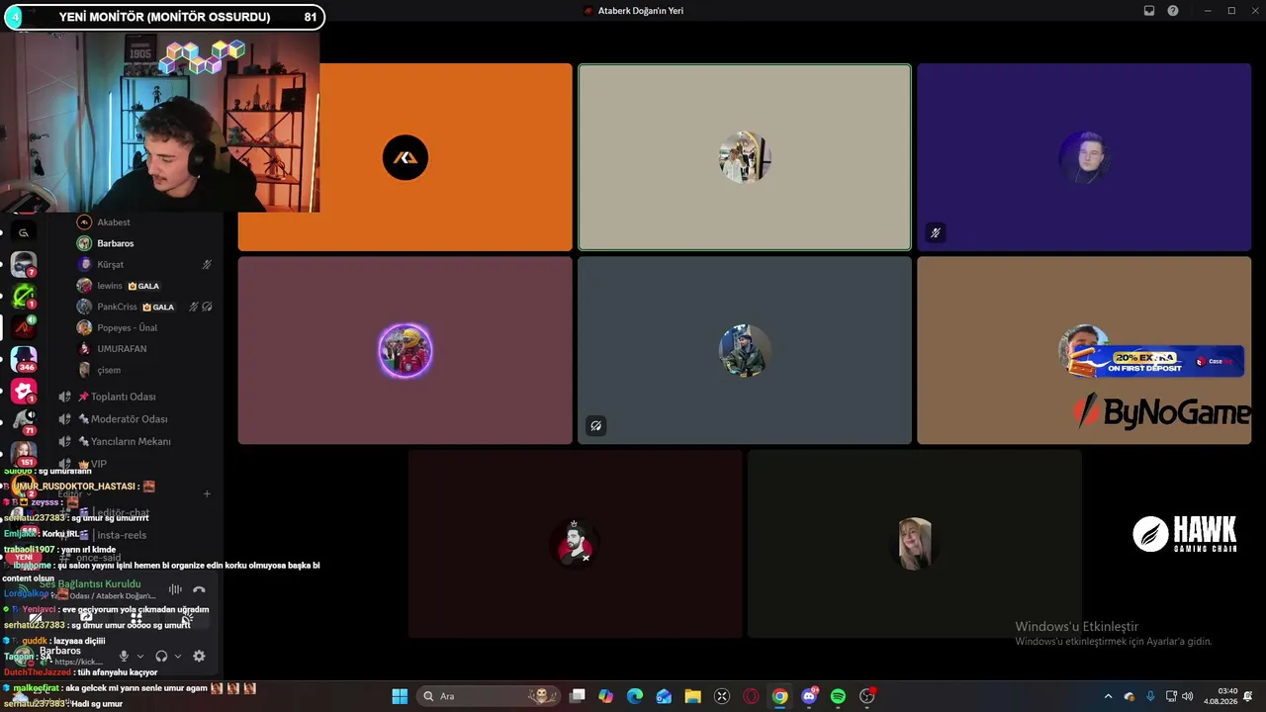Select the blonde-haired participant tile
Screen dimensions: 1266x712
pos(915,544)
